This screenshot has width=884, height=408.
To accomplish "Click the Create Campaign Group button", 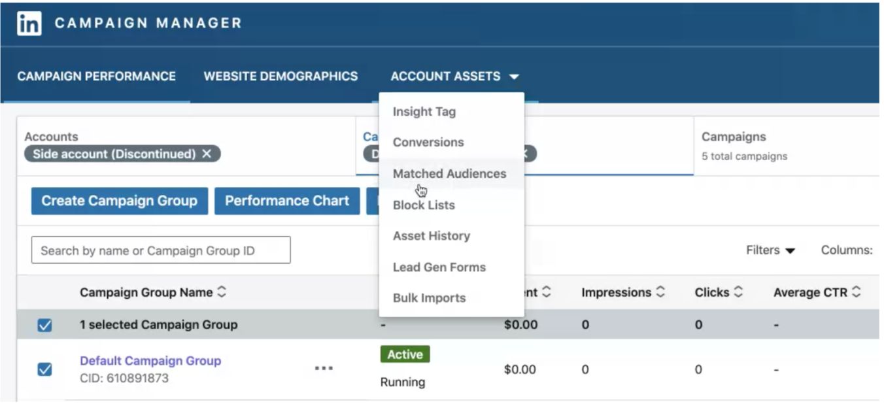I will point(119,201).
